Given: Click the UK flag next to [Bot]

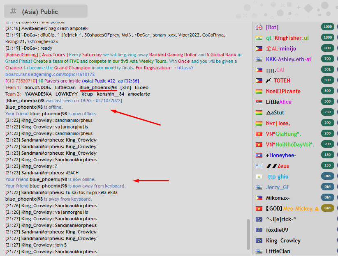Looking at the screenshot, I should (x=259, y=27).
